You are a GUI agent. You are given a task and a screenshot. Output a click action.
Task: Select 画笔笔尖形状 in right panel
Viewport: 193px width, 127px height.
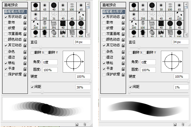coord(113,12)
